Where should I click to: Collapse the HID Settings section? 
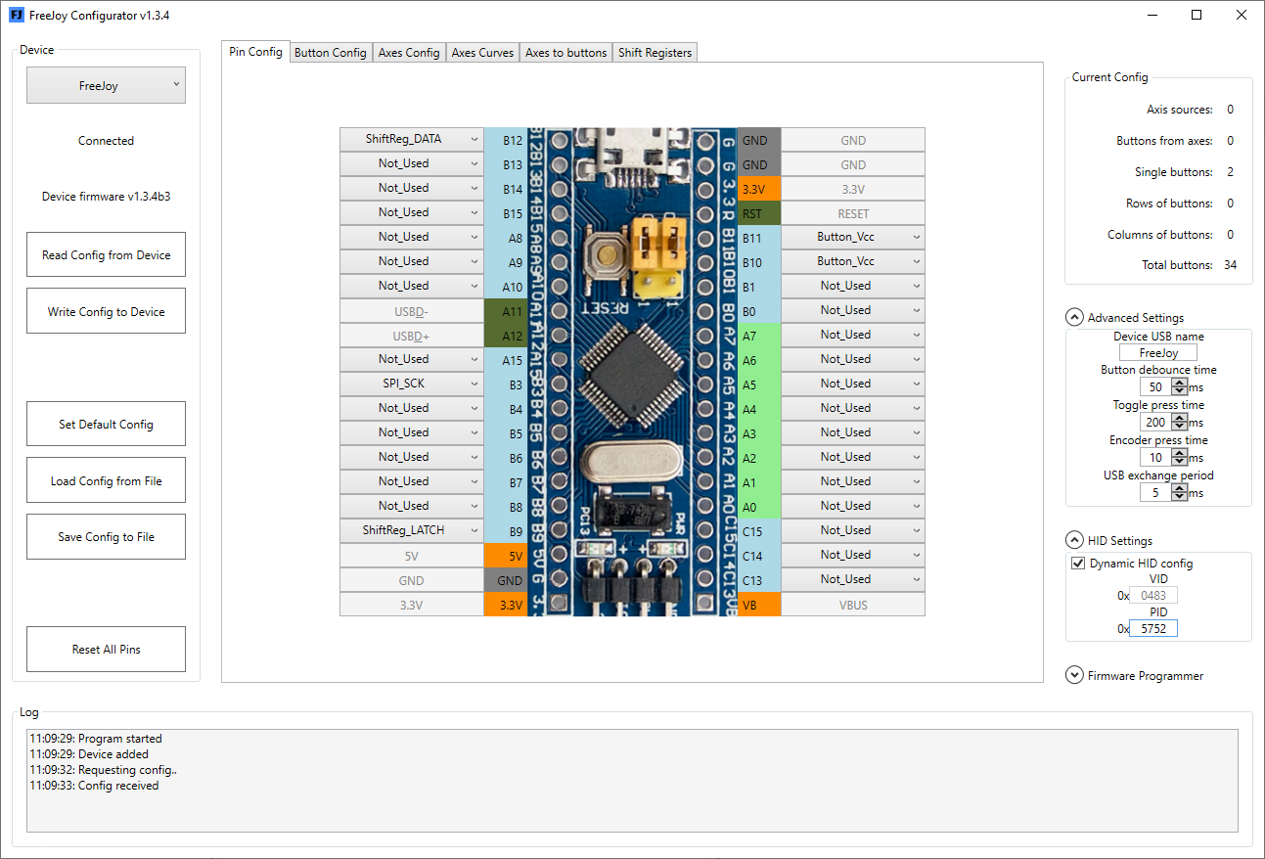point(1073,540)
